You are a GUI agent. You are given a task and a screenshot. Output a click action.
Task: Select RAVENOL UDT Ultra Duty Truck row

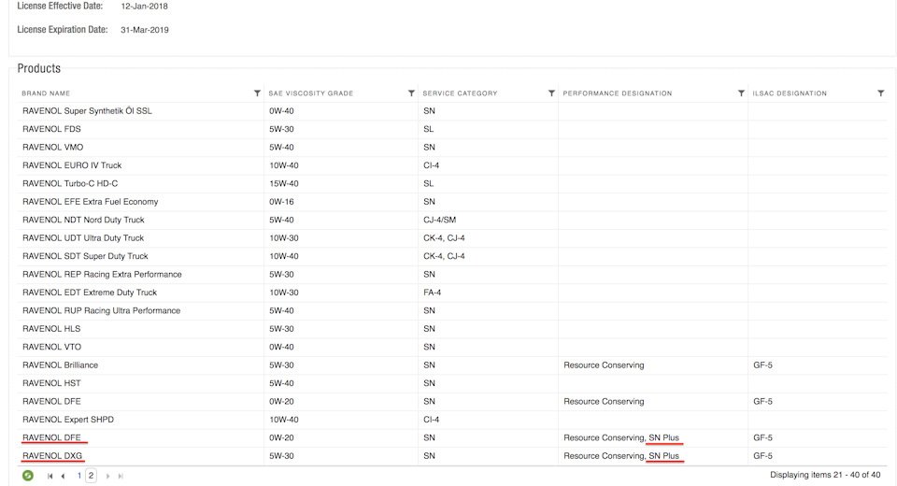(452, 238)
